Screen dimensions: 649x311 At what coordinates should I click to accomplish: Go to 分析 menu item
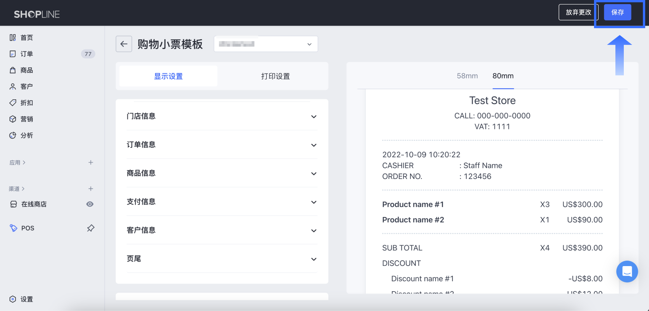[27, 135]
